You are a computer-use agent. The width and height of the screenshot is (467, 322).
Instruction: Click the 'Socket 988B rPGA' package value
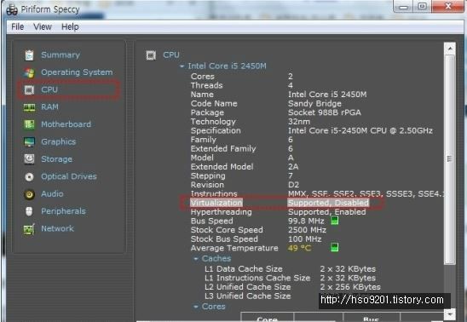(325, 112)
